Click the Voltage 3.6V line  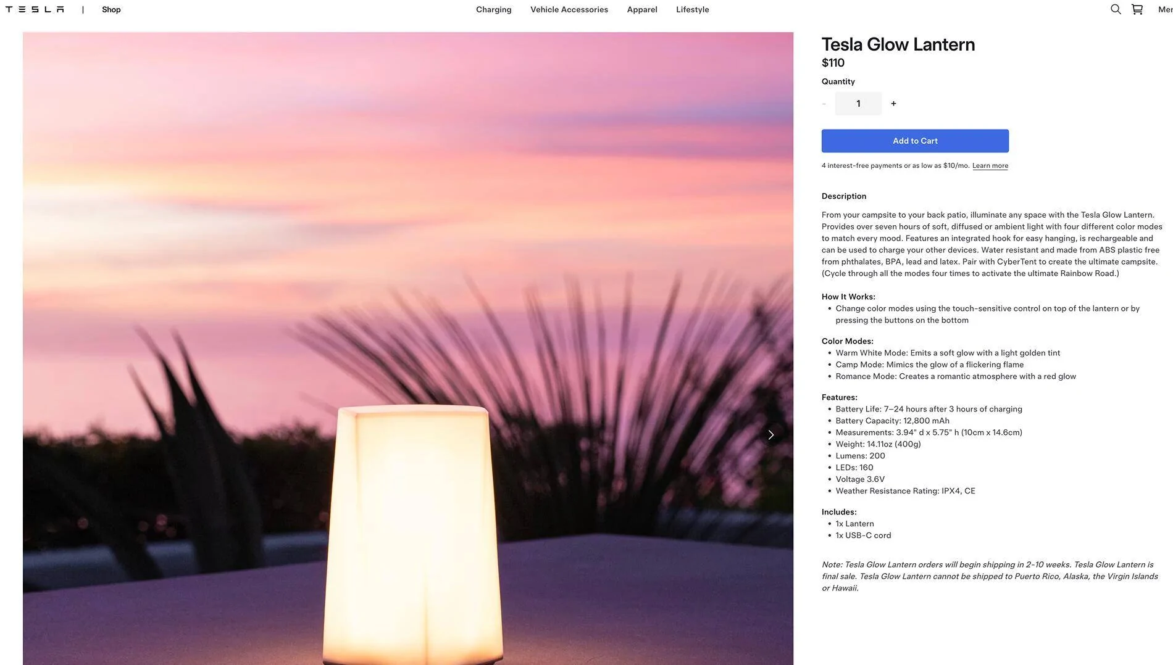(860, 479)
